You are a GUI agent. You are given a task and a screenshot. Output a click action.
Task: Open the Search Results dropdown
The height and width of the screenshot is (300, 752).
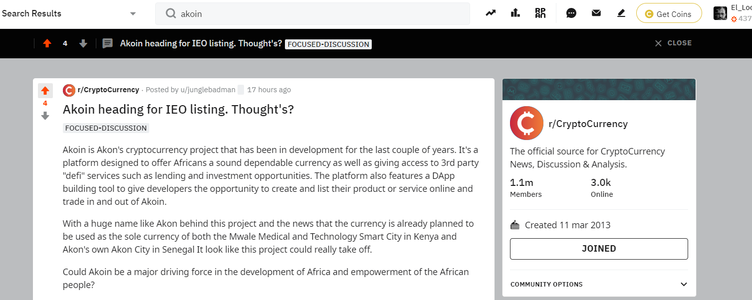tap(69, 13)
